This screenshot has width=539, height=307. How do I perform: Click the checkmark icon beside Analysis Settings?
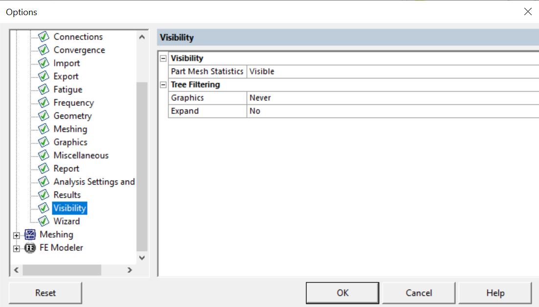pos(44,182)
